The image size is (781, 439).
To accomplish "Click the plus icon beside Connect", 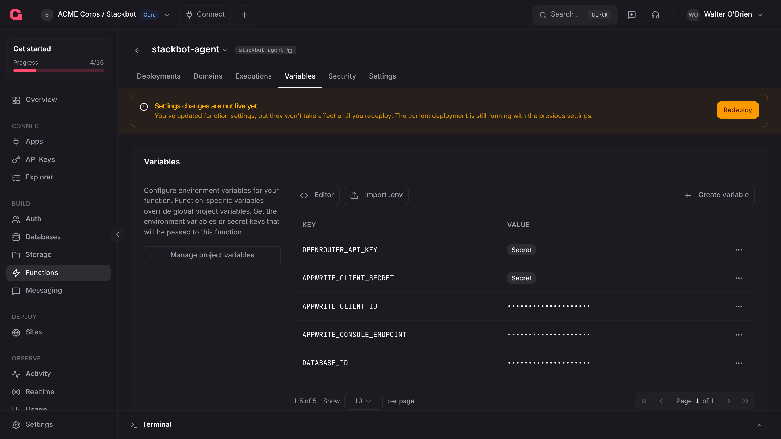I will coord(244,15).
